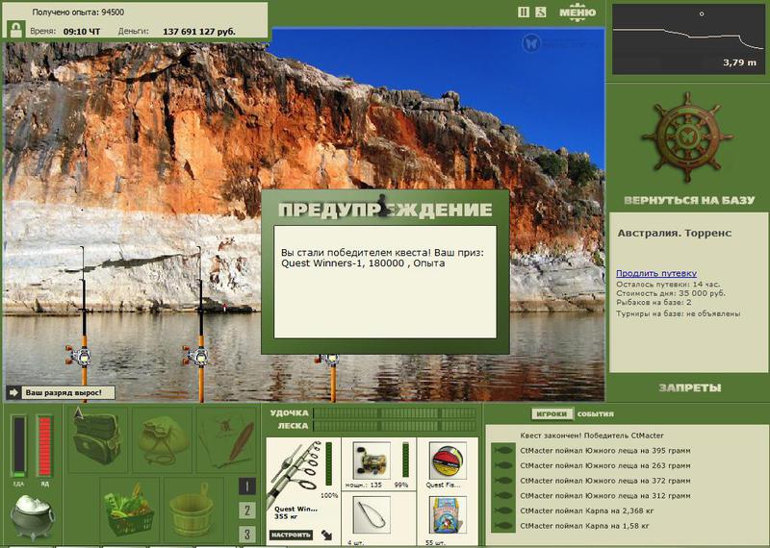Viewport: 770px width, 548px height.
Task: Open the wooden bucket fish keepnet icon
Action: pos(193,509)
